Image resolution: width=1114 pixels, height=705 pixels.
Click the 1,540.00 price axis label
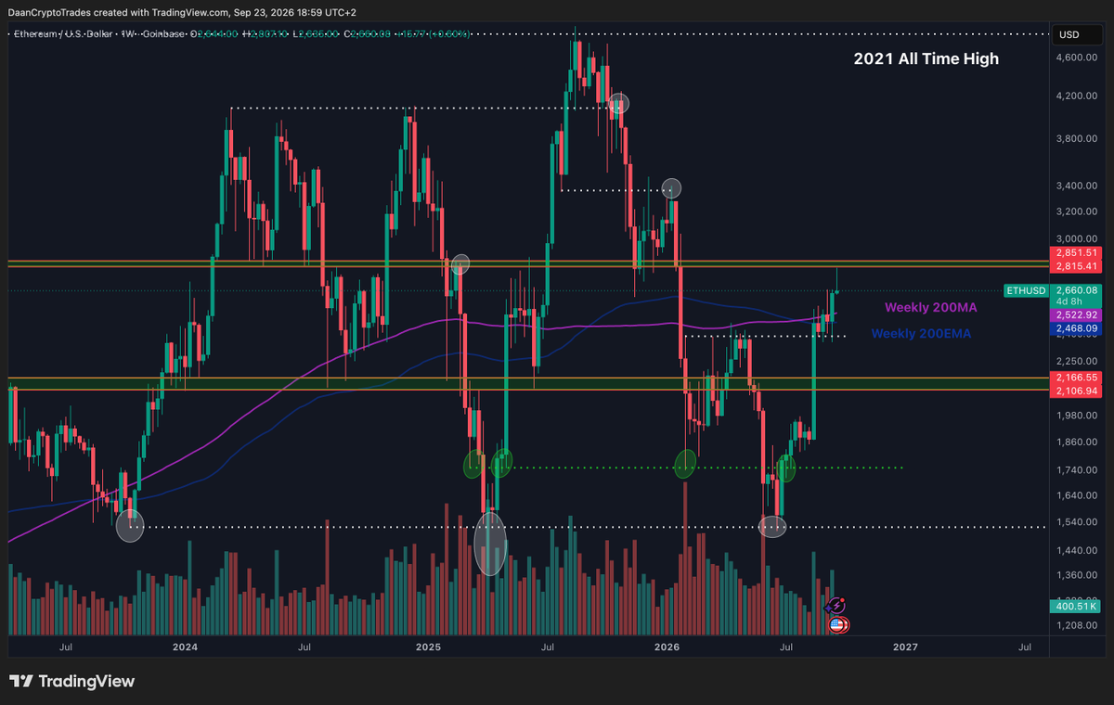point(1077,522)
